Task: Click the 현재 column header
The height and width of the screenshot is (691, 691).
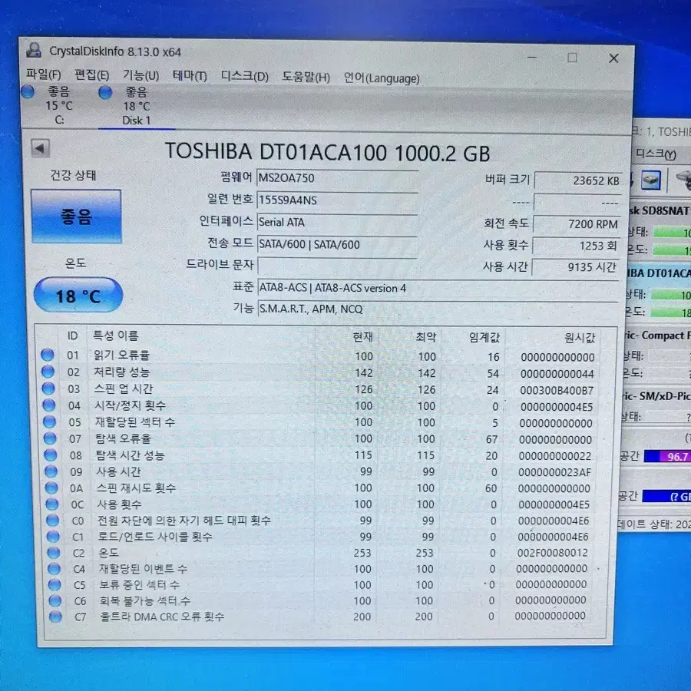Action: coord(363,337)
